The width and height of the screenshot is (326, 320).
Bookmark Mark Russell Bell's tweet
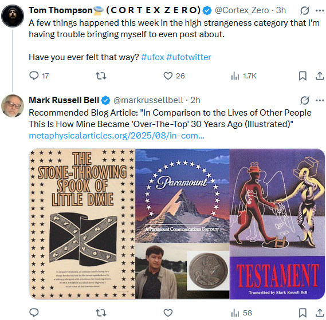pos(303,313)
